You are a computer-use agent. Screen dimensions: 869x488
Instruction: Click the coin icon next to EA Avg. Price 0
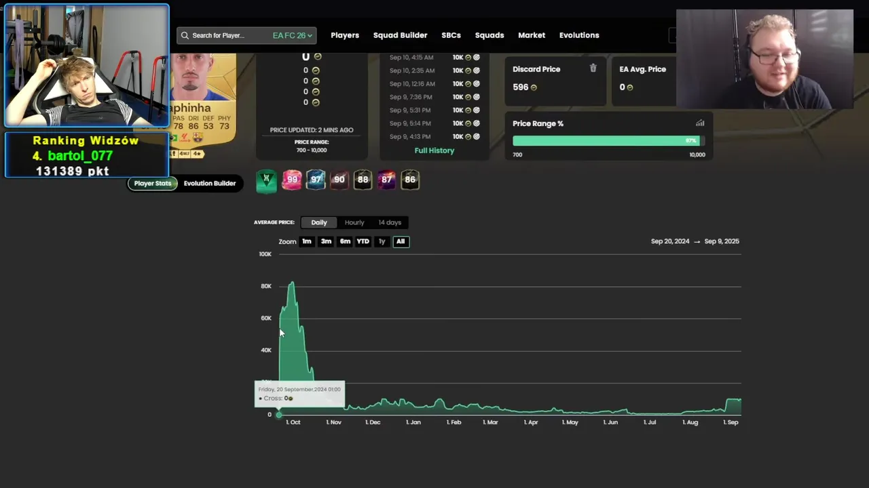[630, 87]
